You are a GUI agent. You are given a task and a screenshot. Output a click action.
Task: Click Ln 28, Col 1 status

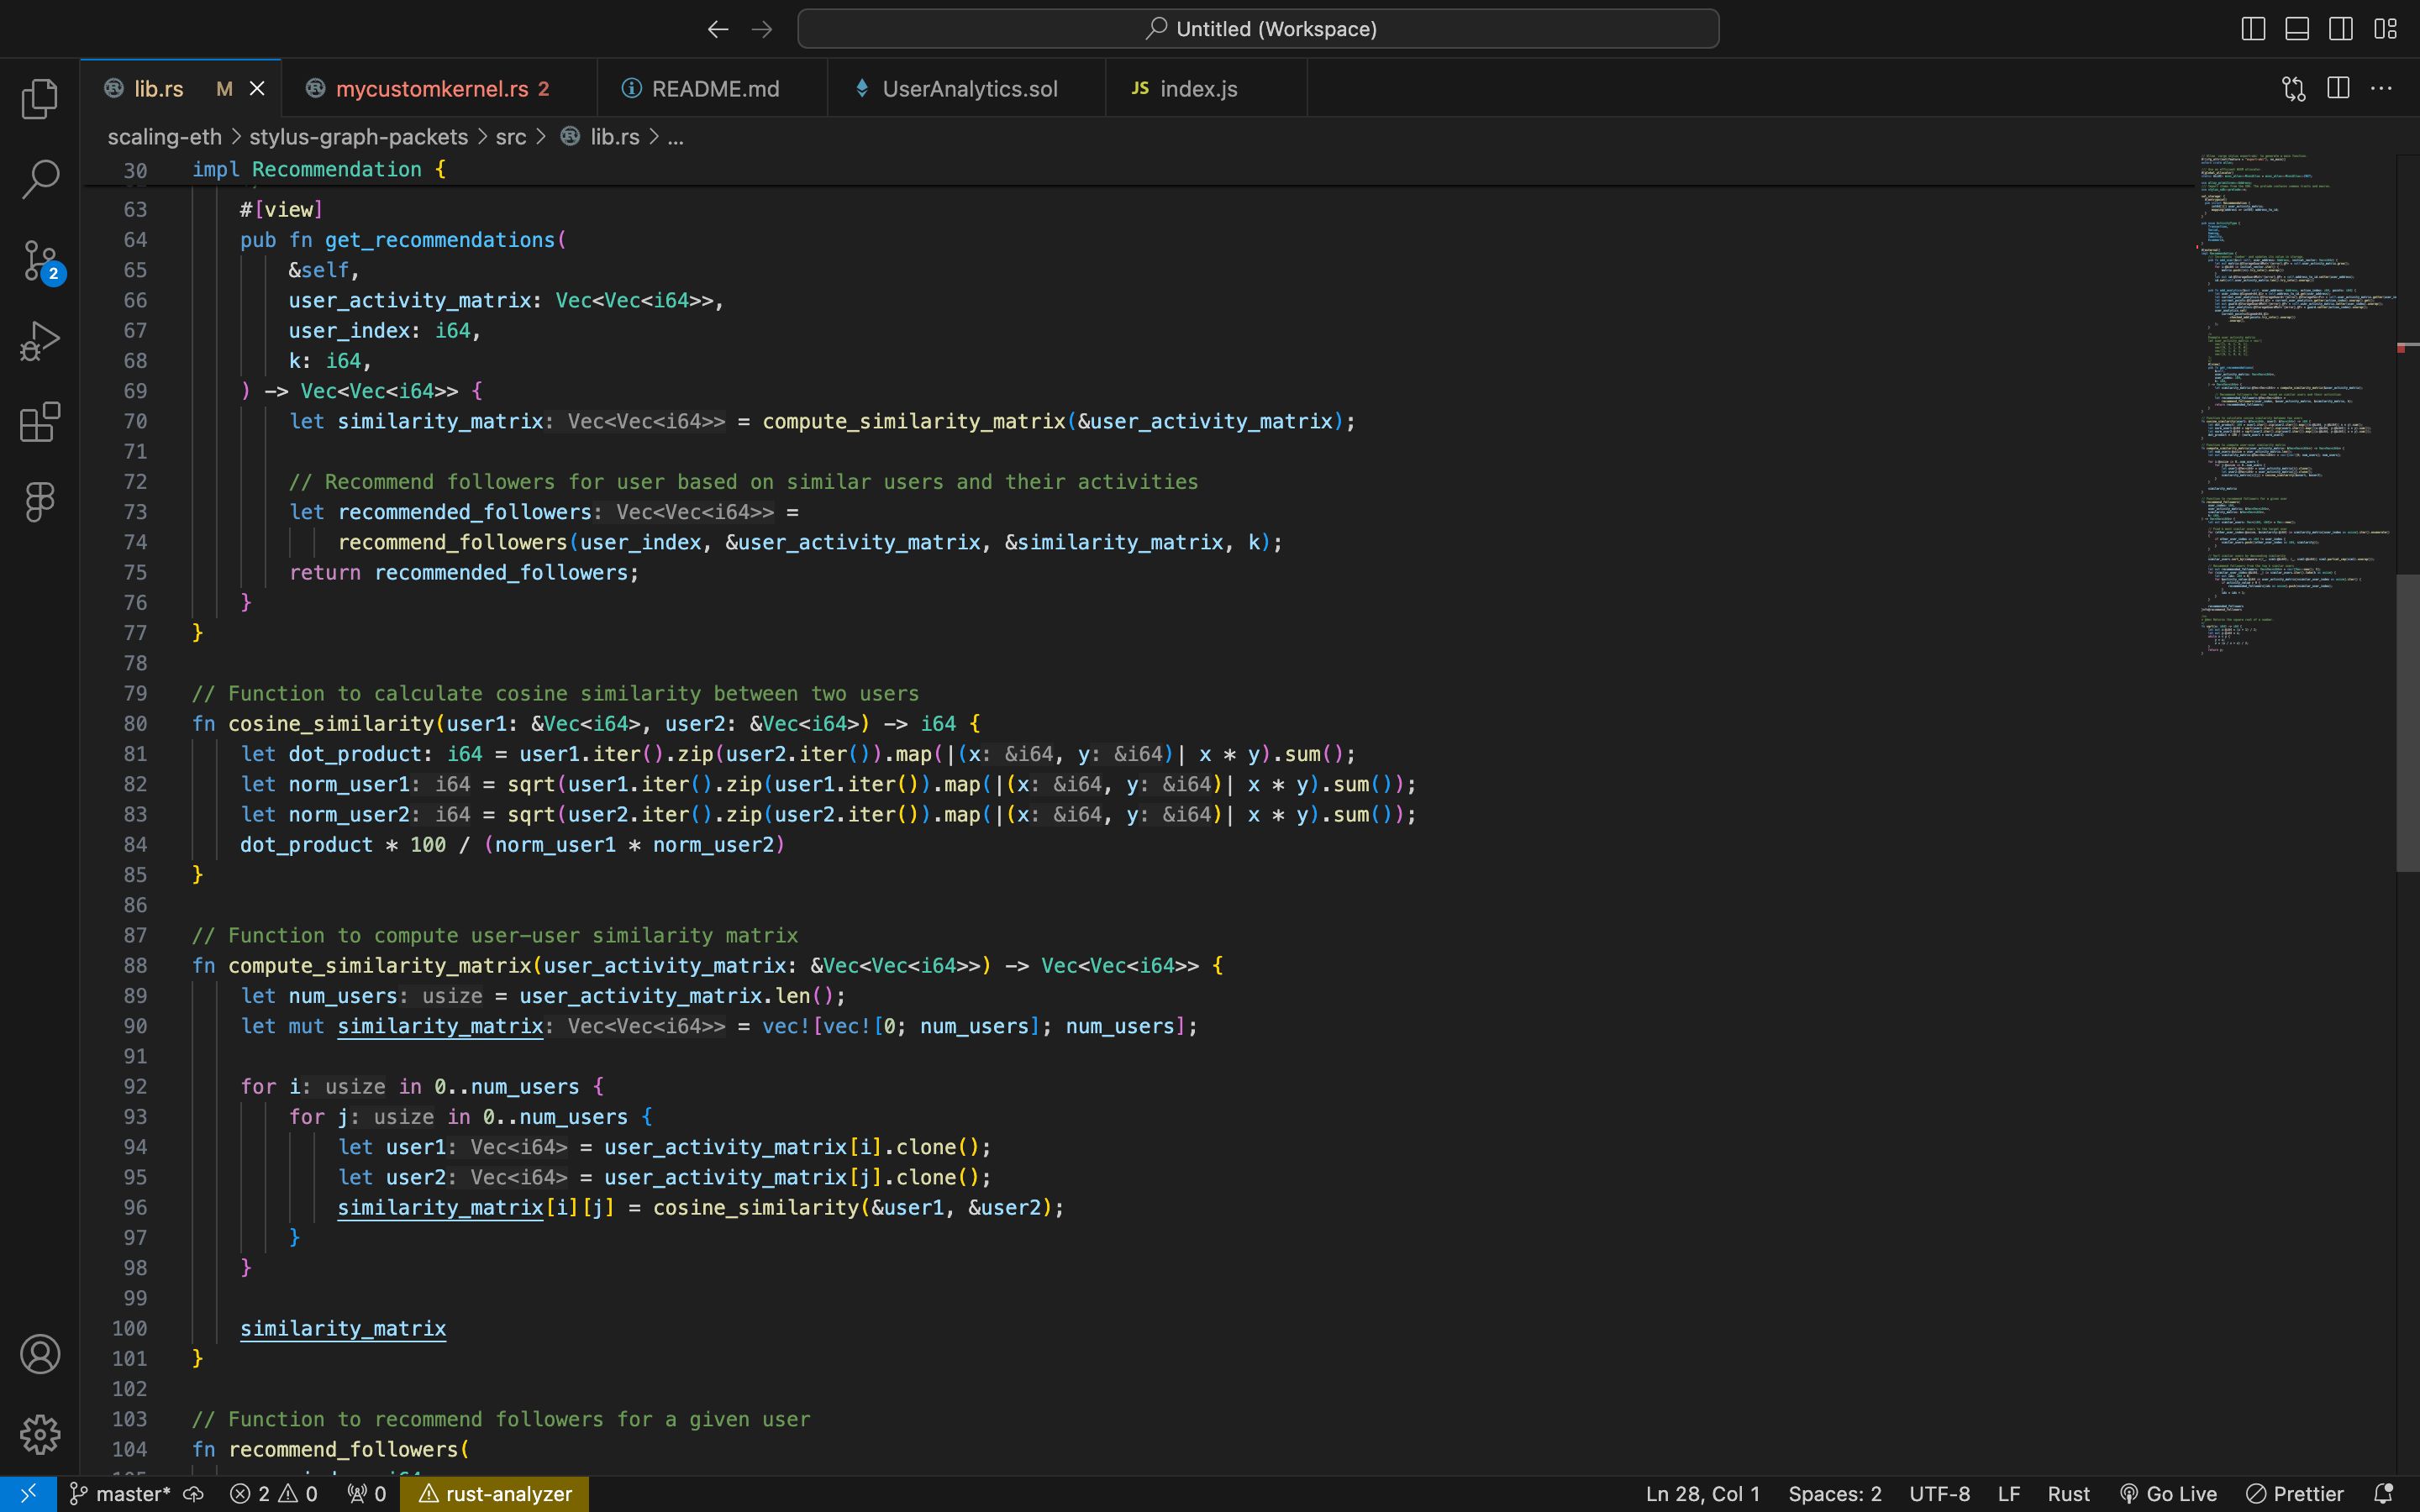click(x=1702, y=1494)
